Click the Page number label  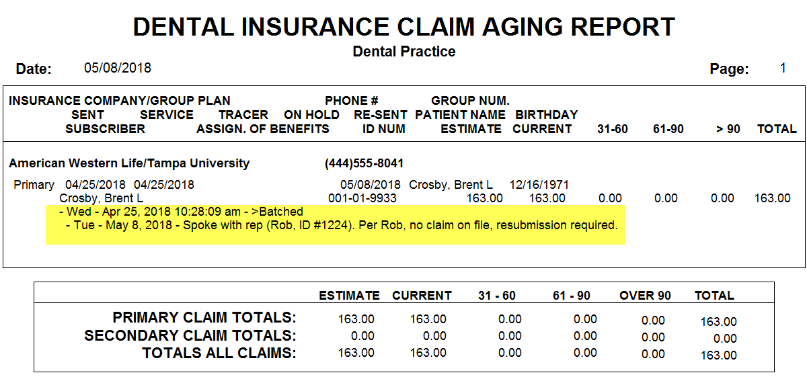coord(730,69)
